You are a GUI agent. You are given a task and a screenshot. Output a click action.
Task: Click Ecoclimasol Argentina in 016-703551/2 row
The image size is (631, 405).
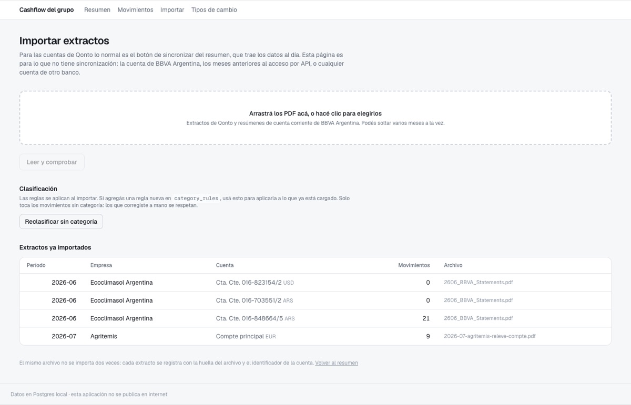[x=121, y=300]
